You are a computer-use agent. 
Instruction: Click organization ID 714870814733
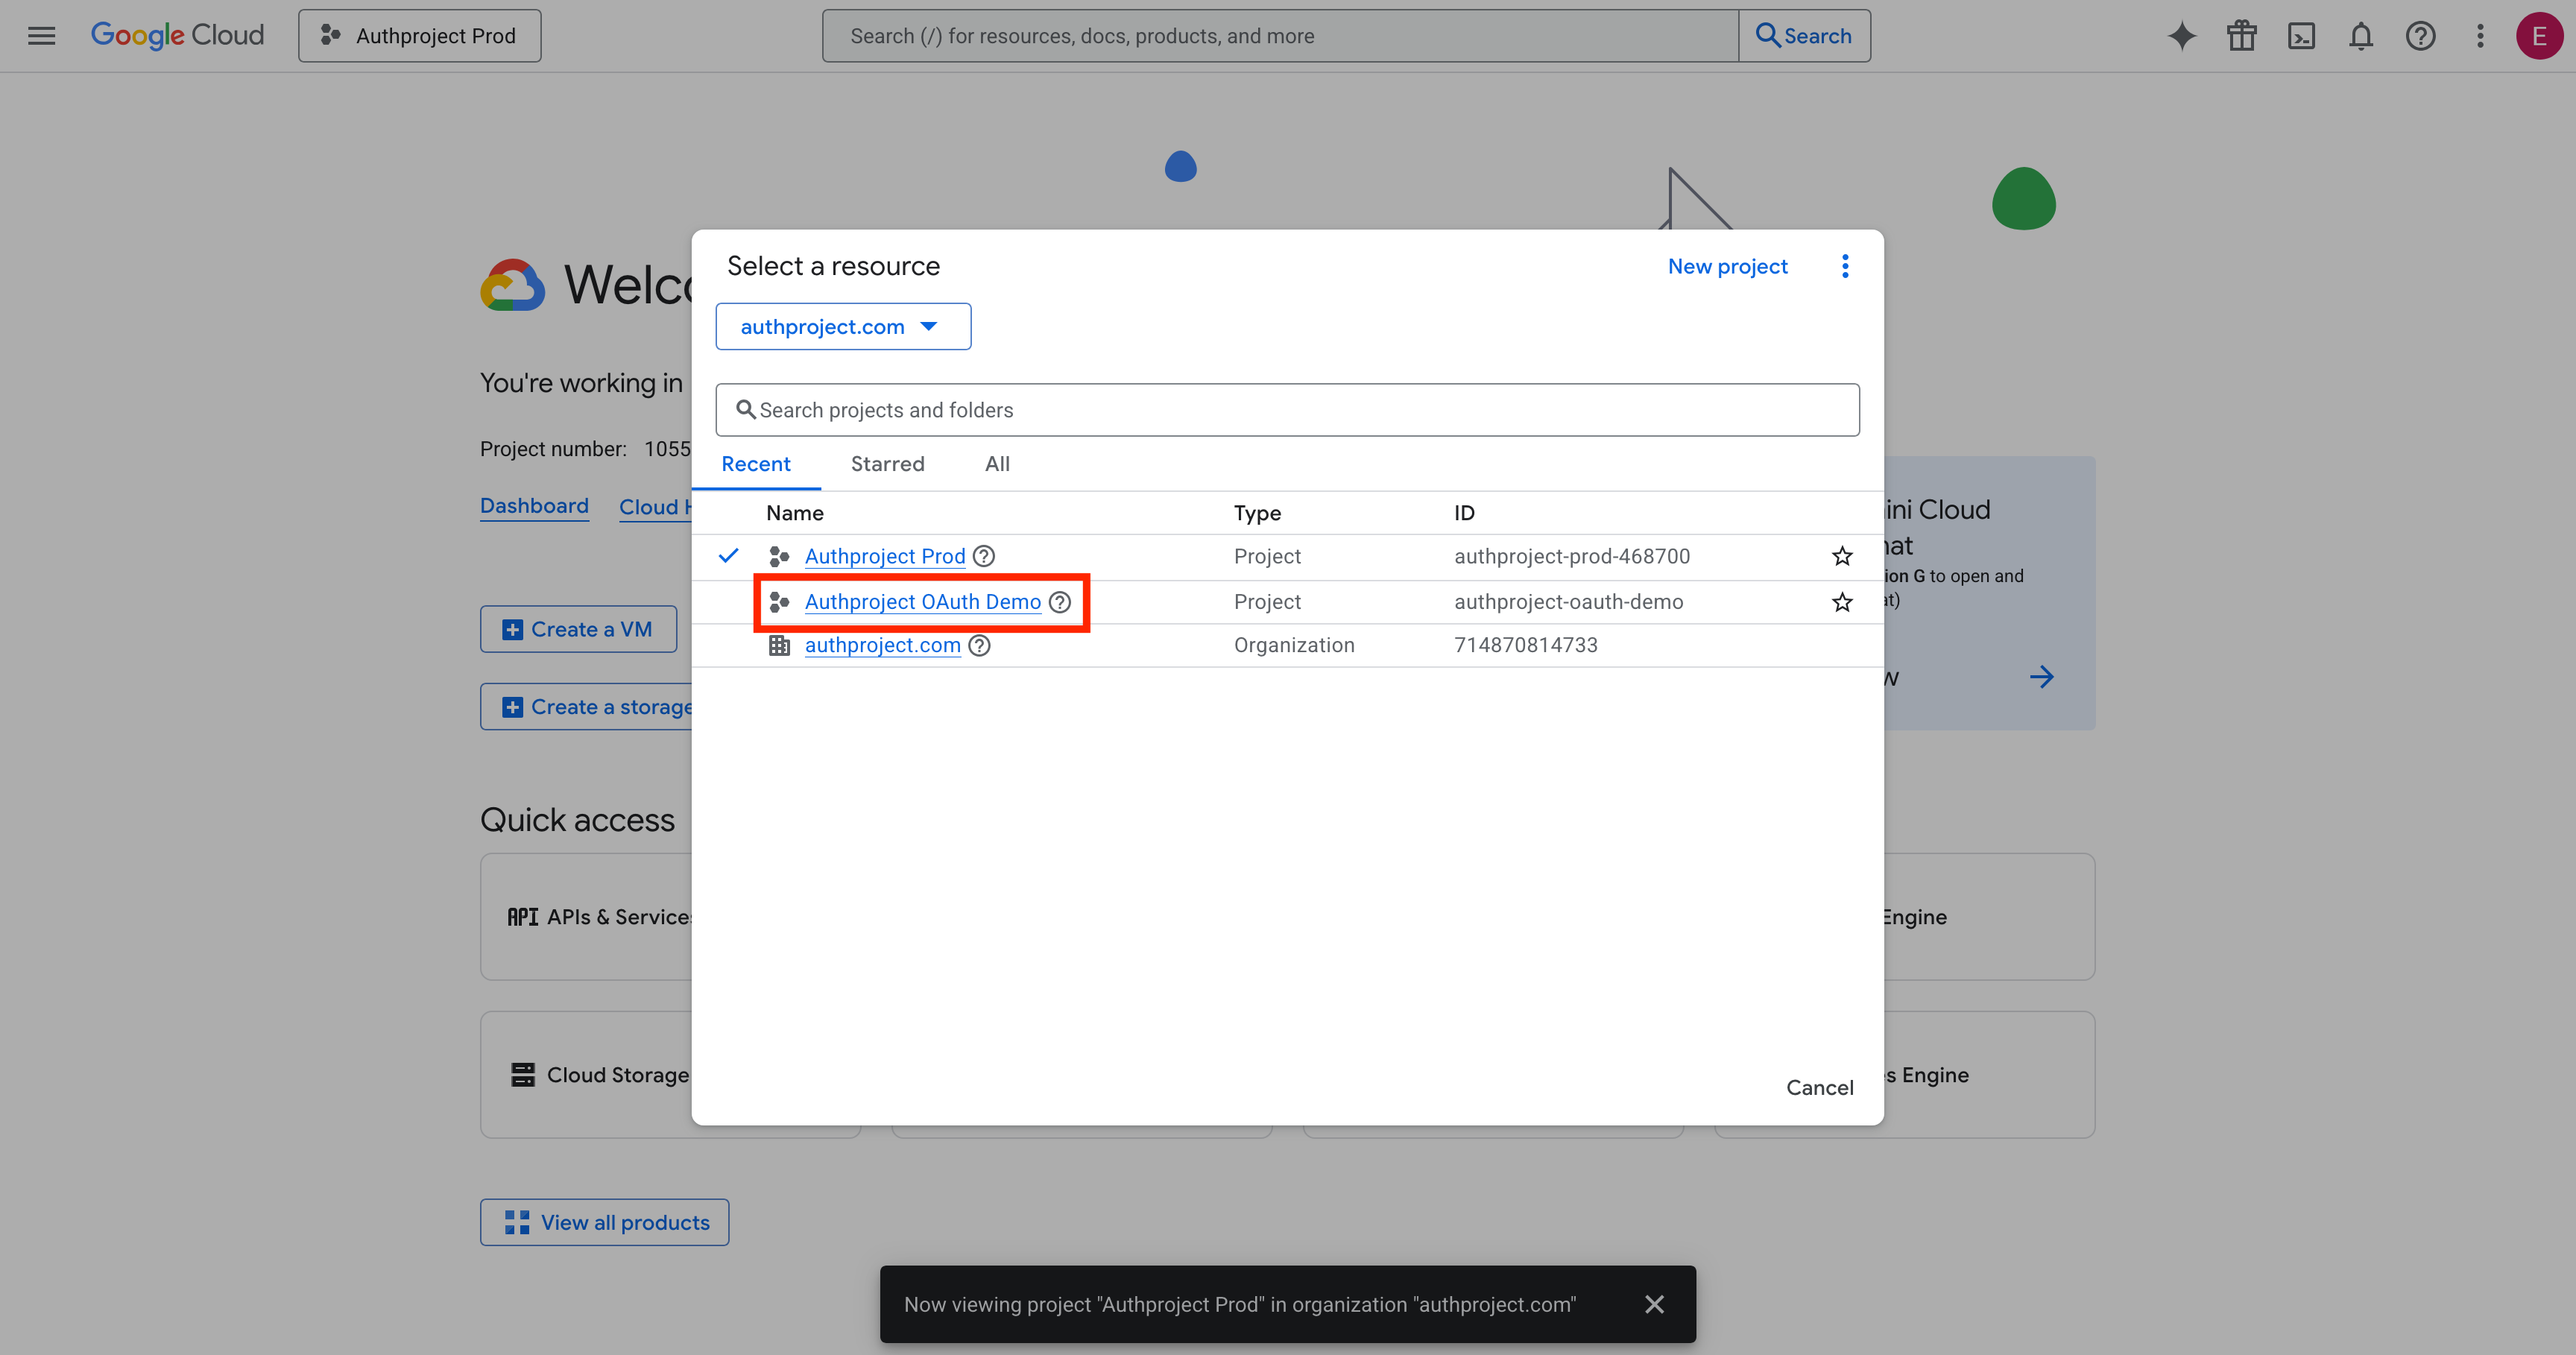(x=1525, y=645)
